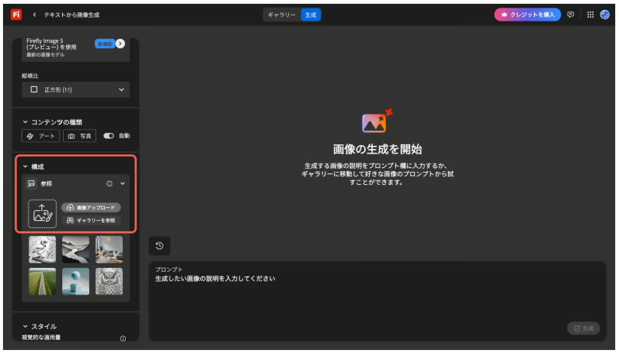Collapse the 構成 section
Image resolution: width=619 pixels, height=353 pixels.
[25, 167]
